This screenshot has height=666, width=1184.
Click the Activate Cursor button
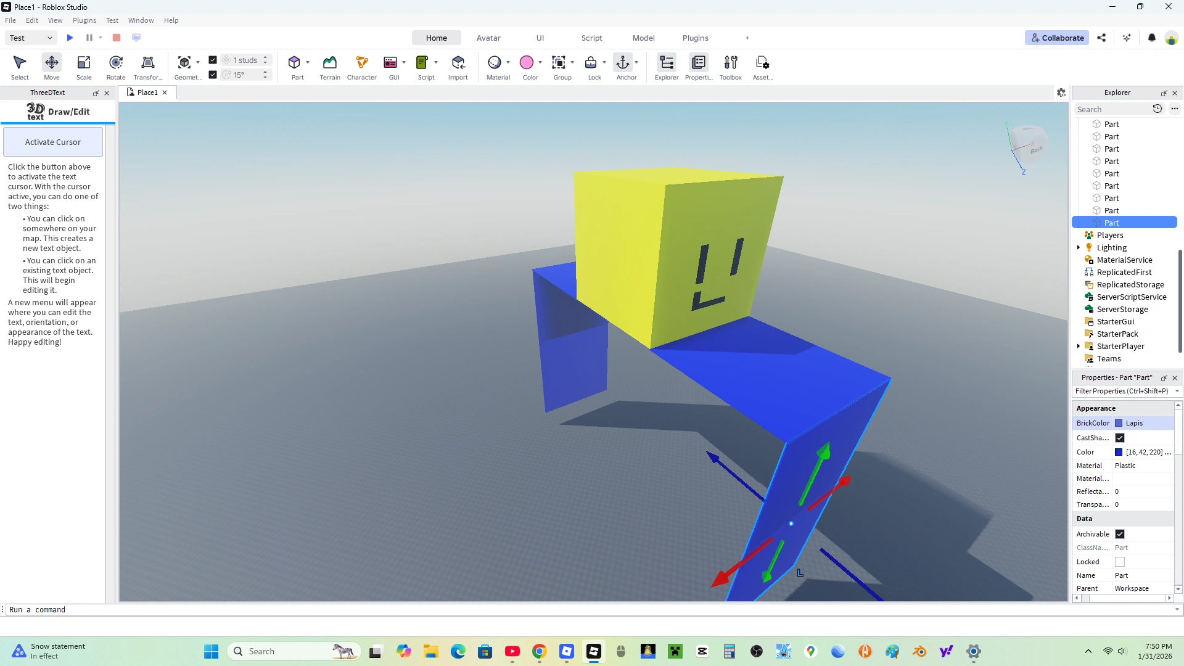[53, 142]
